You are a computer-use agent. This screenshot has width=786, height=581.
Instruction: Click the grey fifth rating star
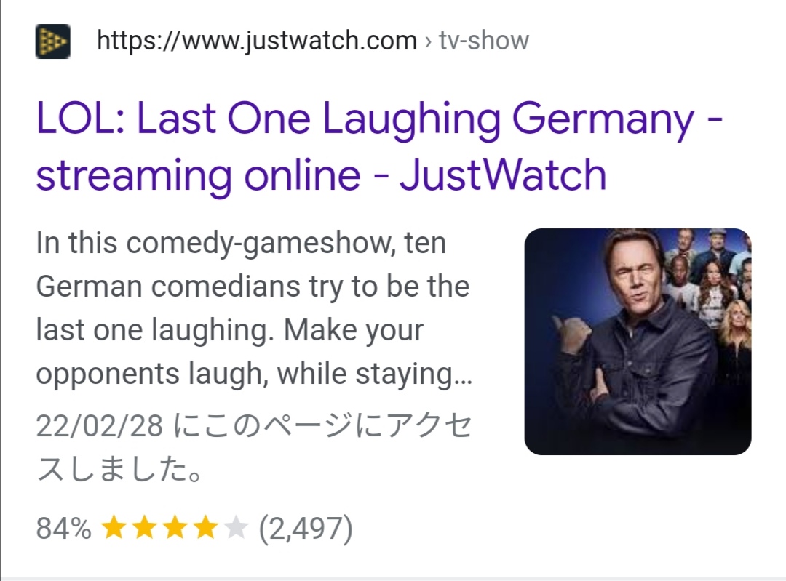pyautogui.click(x=236, y=527)
